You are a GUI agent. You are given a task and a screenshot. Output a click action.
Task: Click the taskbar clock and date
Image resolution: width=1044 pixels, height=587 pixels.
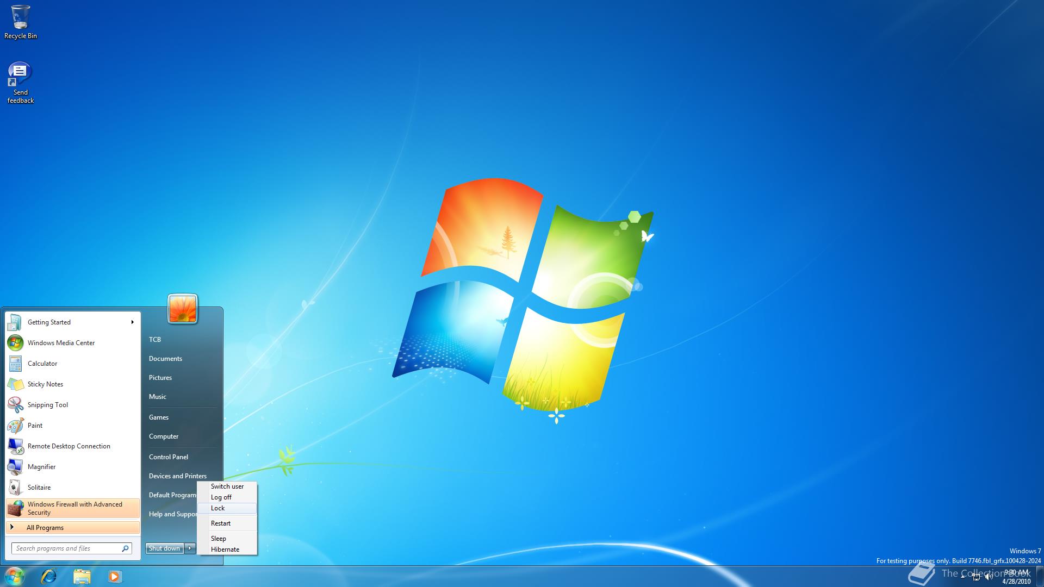[x=1016, y=577]
